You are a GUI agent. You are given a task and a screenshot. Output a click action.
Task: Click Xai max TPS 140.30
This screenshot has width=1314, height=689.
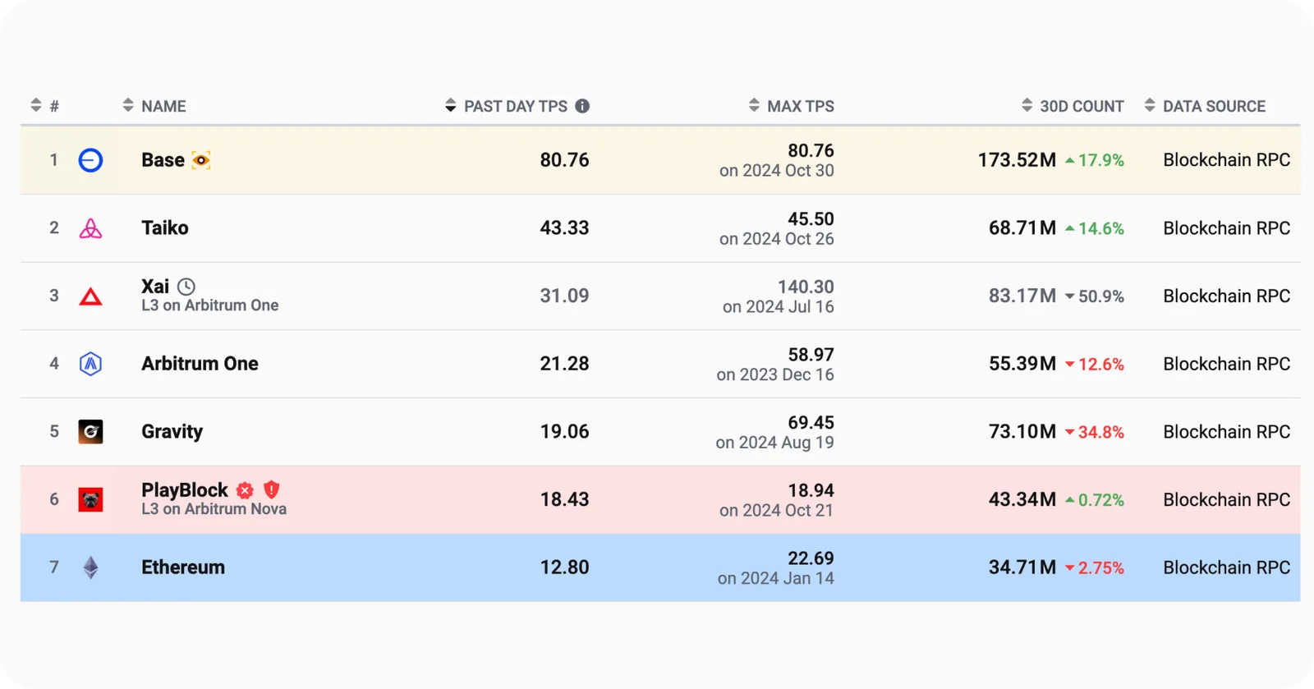[806, 287]
